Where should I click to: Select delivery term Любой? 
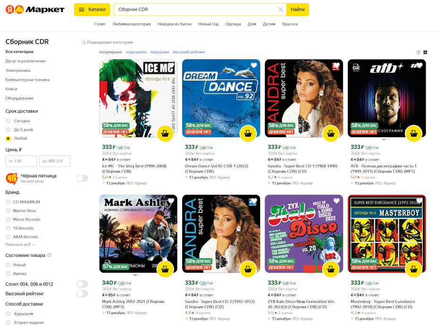8,138
